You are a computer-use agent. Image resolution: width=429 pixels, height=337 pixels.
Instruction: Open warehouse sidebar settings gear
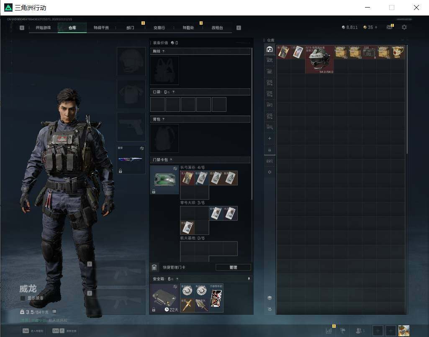[270, 172]
